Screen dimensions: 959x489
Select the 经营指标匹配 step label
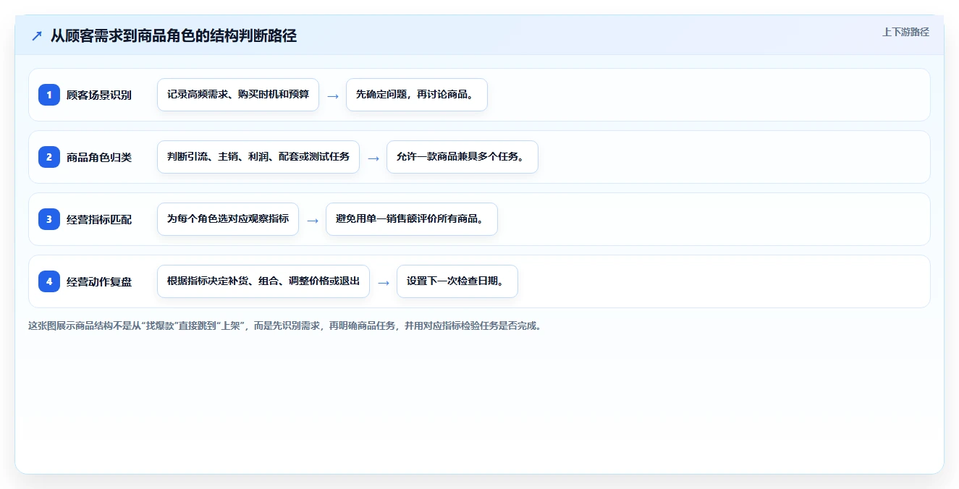(x=99, y=219)
